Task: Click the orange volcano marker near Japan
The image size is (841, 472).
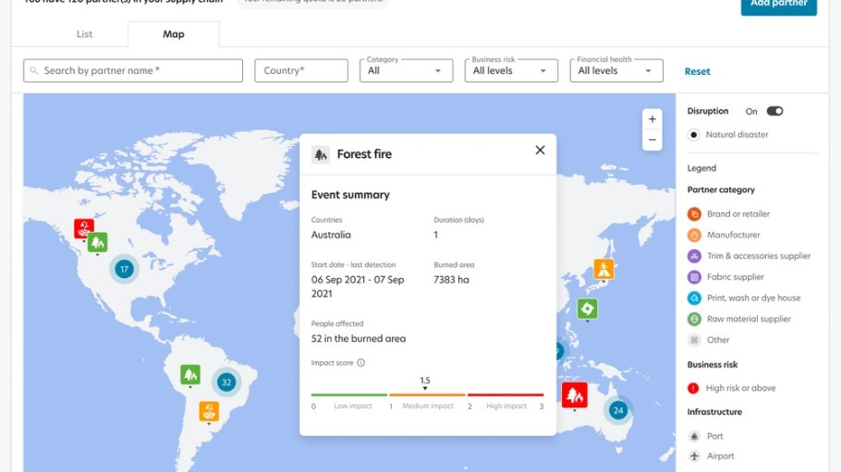Action: click(x=603, y=270)
